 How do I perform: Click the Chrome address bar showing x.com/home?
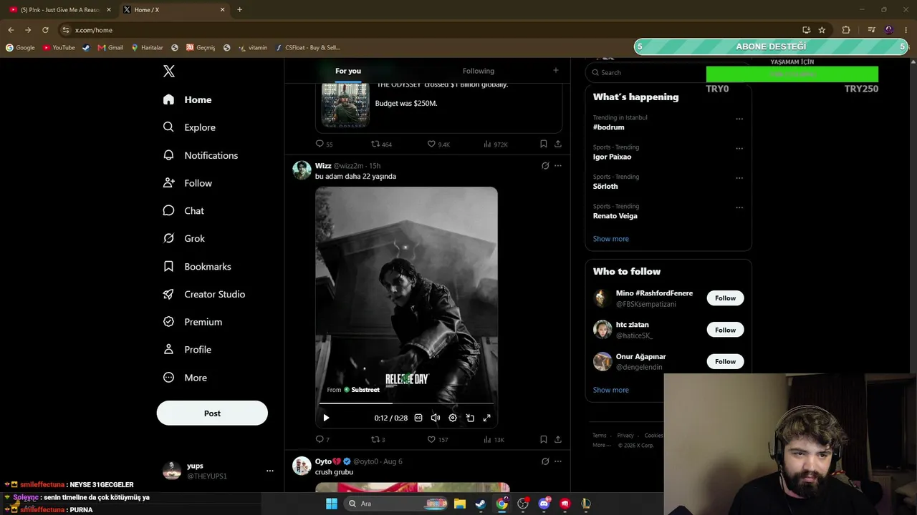[x=430, y=30]
